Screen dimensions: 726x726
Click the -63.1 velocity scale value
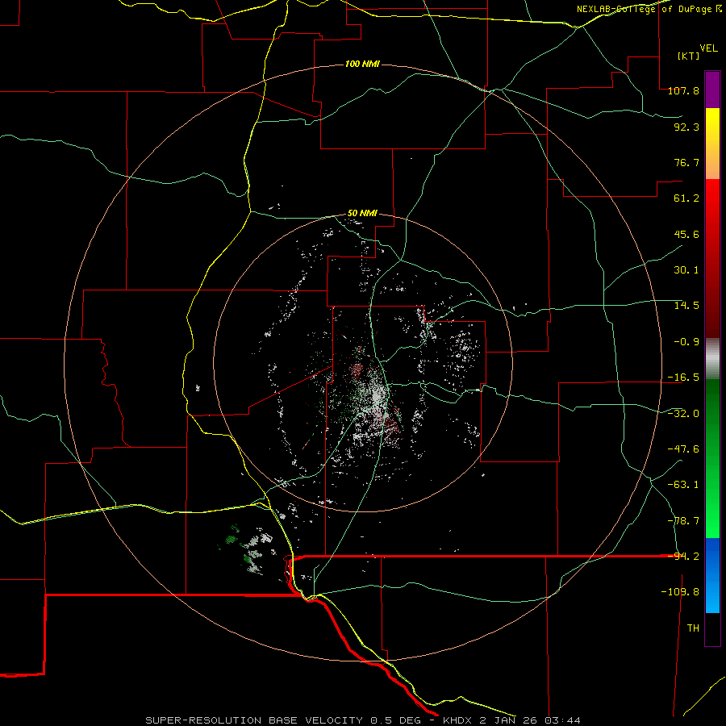pos(683,485)
